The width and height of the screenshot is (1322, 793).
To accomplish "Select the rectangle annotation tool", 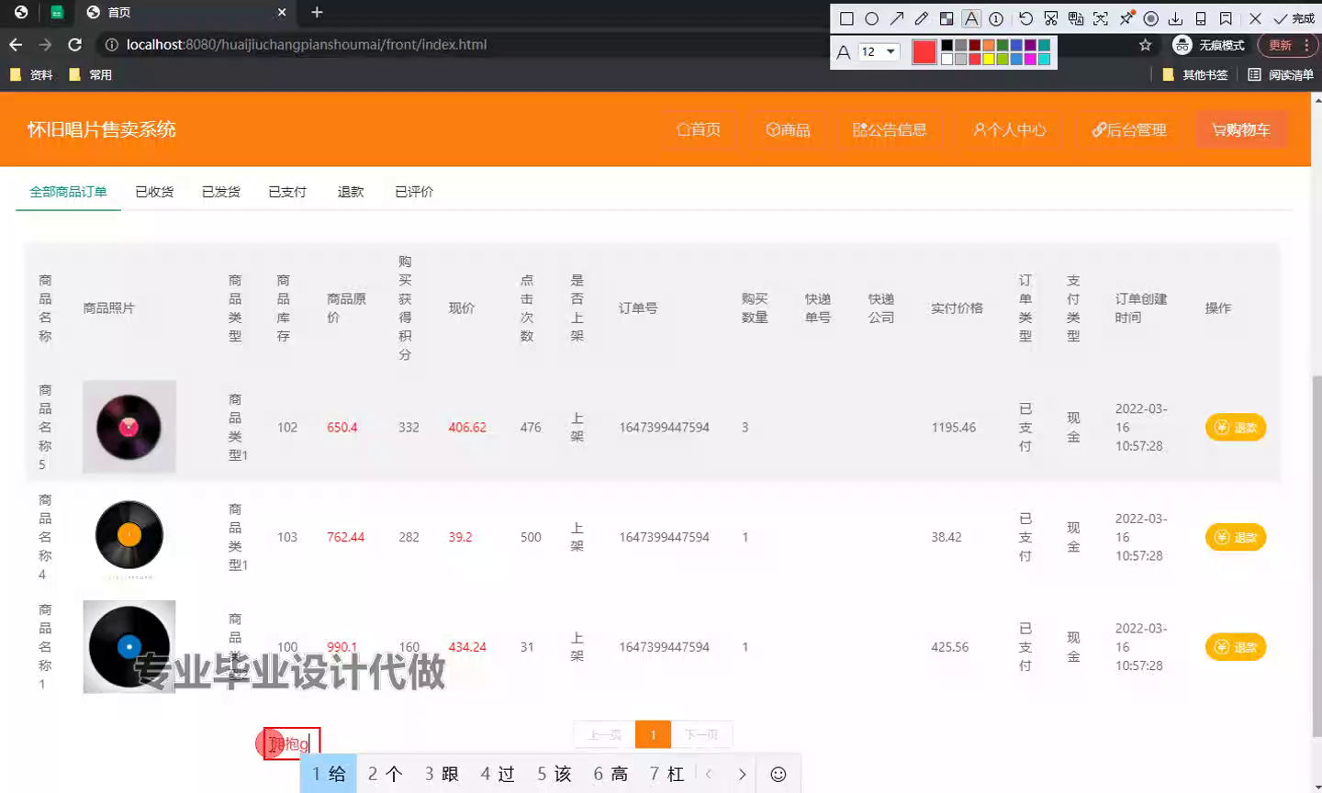I will (x=846, y=18).
